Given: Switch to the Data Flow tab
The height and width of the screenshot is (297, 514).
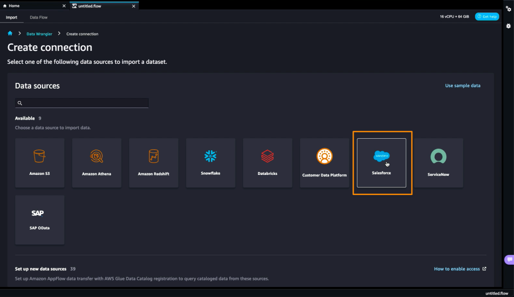Looking at the screenshot, I should point(39,18).
